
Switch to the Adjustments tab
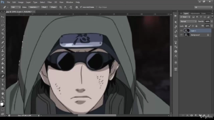[x=195, y=13]
